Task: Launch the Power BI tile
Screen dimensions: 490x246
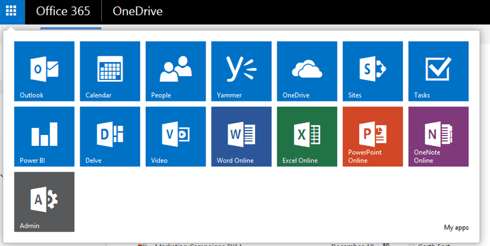Action: (45, 137)
